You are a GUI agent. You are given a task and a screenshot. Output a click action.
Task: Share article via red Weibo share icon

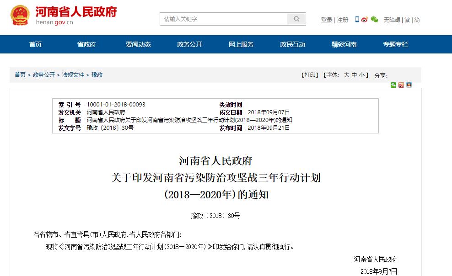[401, 85]
